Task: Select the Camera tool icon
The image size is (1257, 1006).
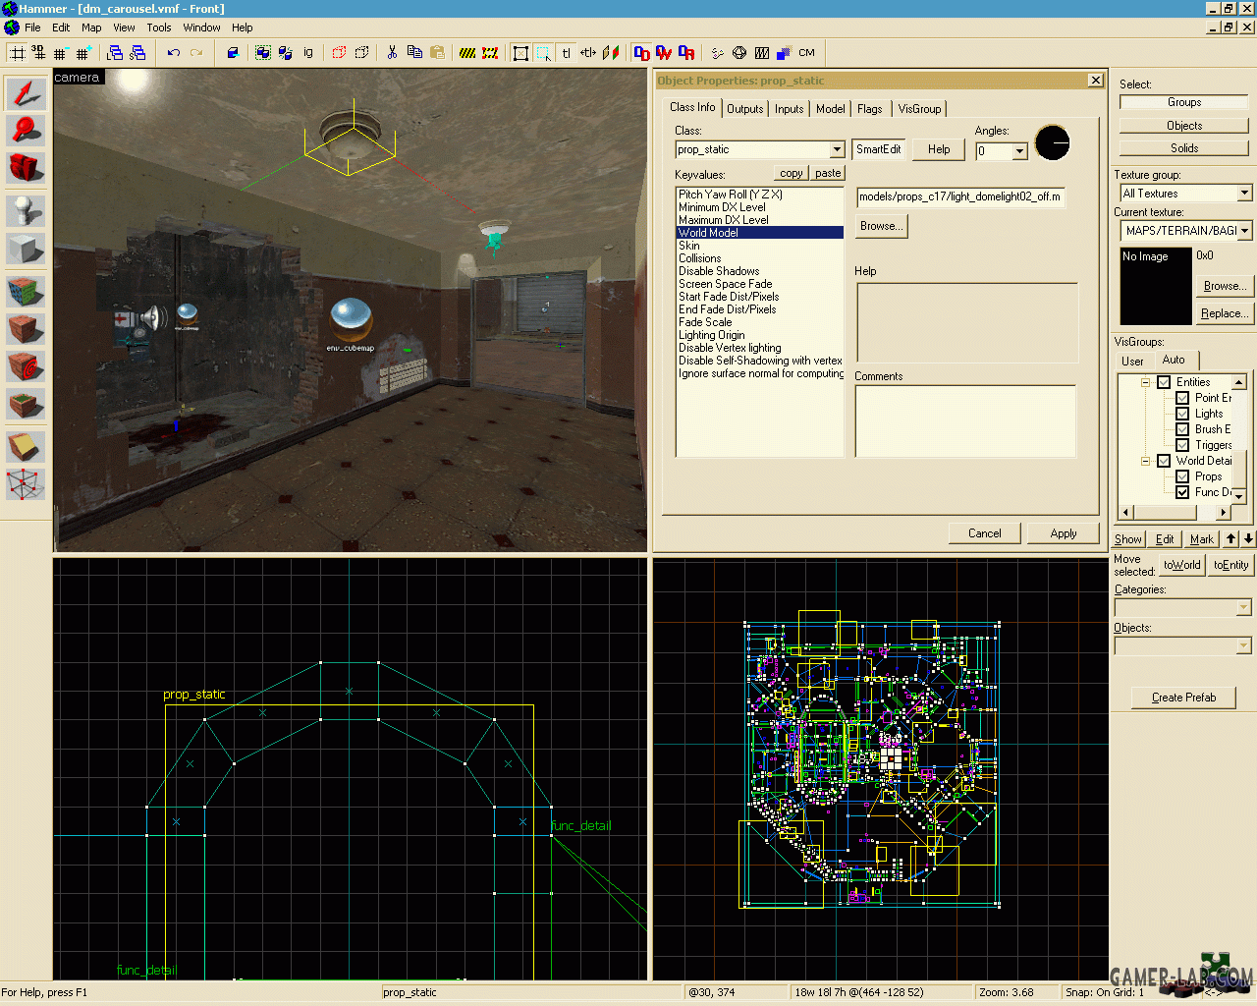Action: [26, 168]
